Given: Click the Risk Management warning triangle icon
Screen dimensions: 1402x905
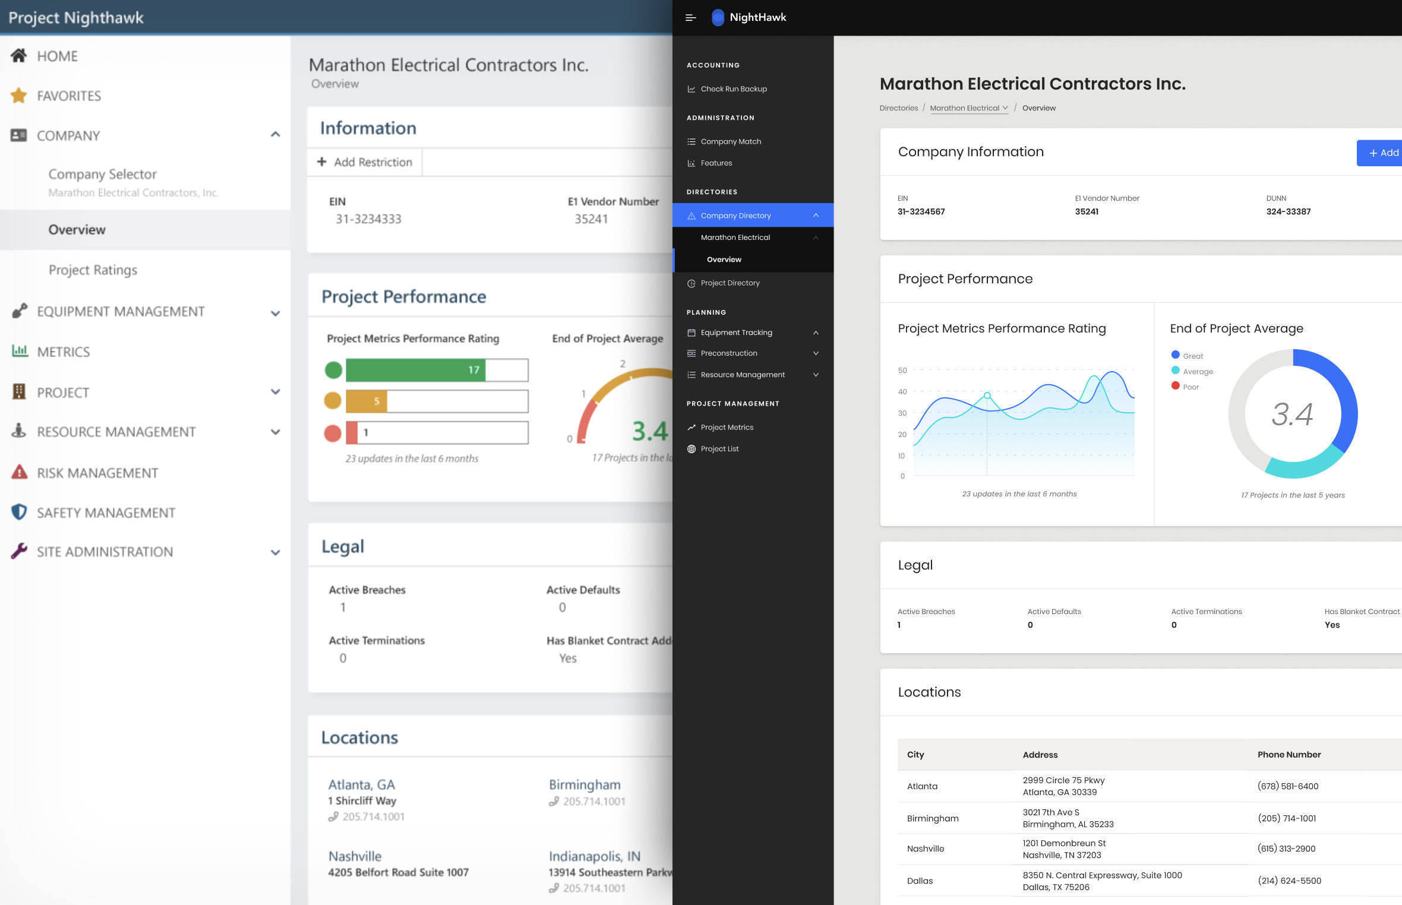Looking at the screenshot, I should pos(19,473).
